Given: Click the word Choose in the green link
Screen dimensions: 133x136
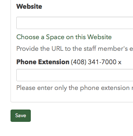Looking at the screenshot, I should 28,37.
